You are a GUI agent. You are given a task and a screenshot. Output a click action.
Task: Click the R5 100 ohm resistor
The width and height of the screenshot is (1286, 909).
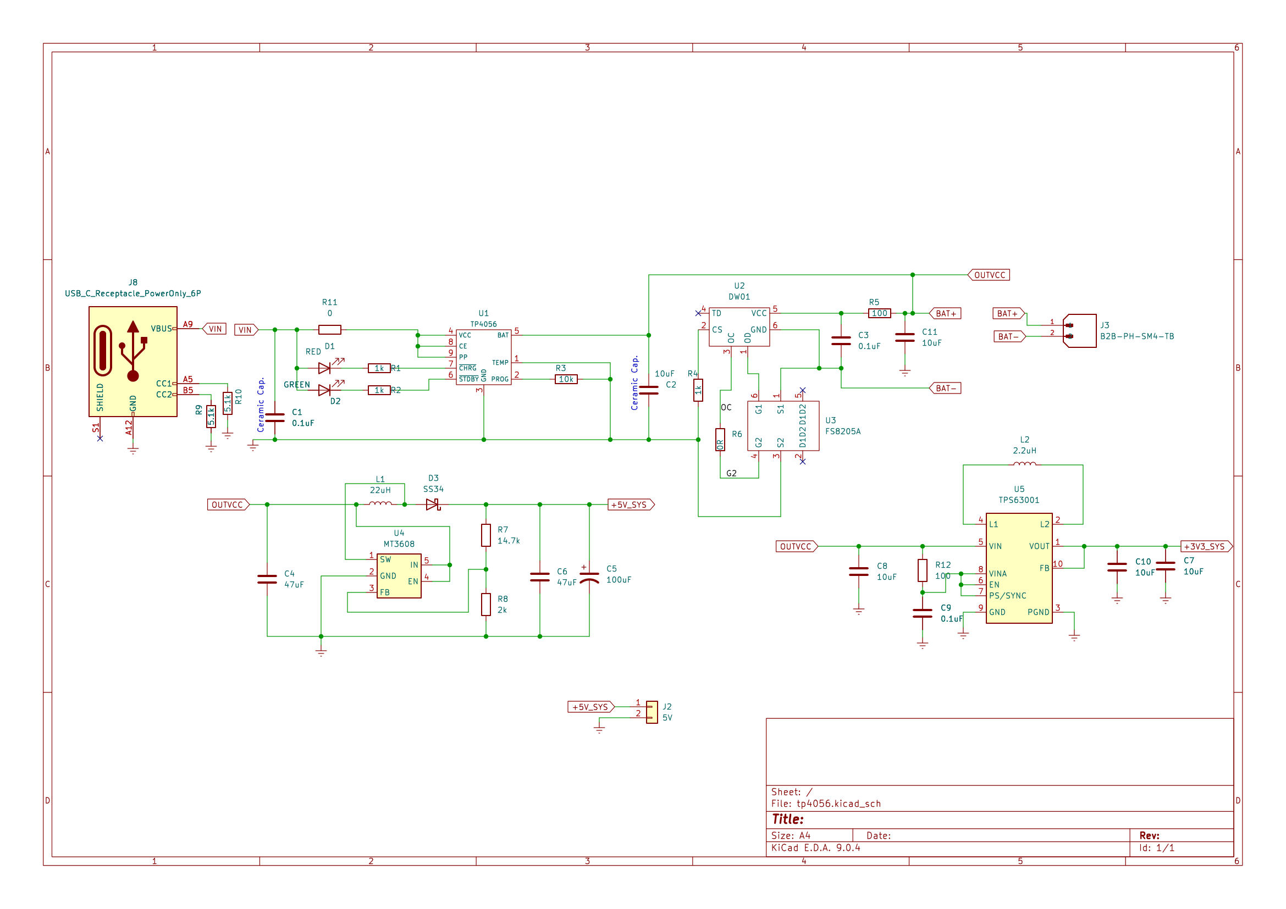click(879, 313)
